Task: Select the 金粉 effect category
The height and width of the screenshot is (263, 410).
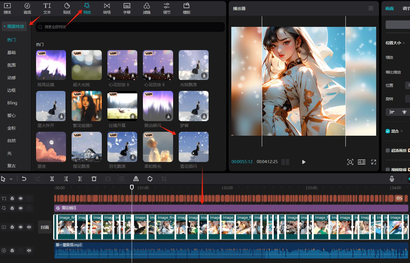Action: coord(11,128)
